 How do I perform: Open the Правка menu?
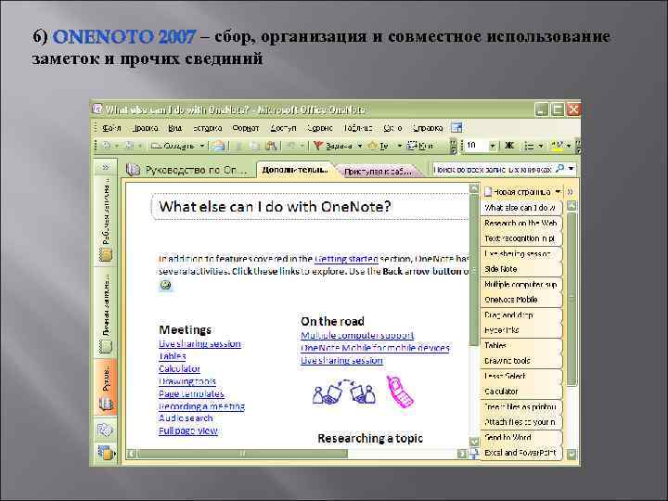pyautogui.click(x=145, y=128)
